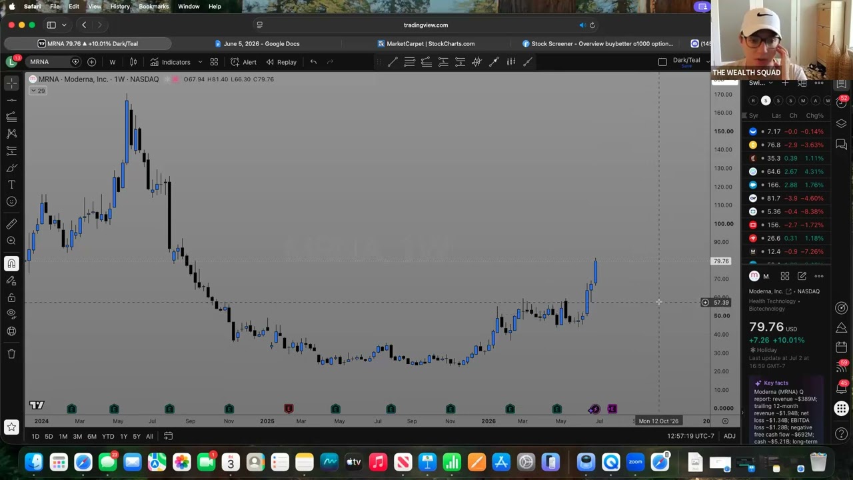The height and width of the screenshot is (480, 853).
Task: Reload the tradingview.com page
Action: pyautogui.click(x=592, y=25)
